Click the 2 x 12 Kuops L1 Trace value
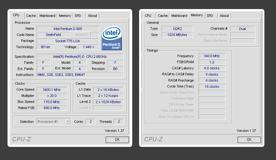Screen dimensions: 276x160 pos(108,96)
